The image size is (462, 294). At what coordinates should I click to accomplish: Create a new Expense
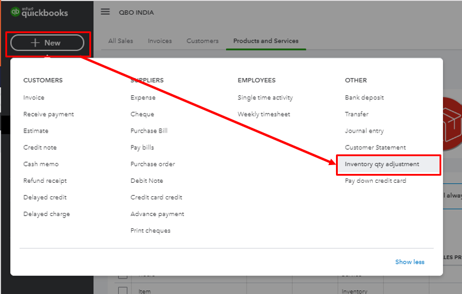point(143,98)
